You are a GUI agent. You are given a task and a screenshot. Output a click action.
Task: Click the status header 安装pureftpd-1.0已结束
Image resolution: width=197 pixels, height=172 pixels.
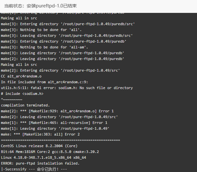[40, 6]
